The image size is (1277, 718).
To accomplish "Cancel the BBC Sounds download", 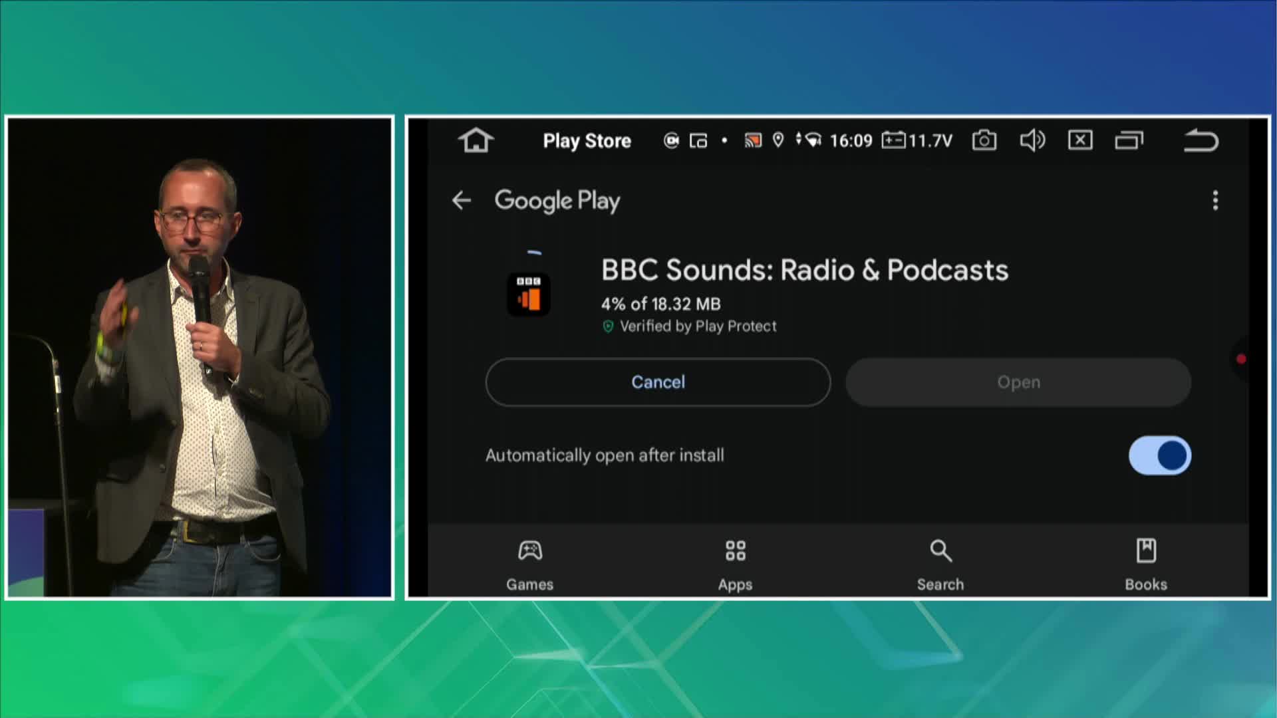I will [658, 382].
